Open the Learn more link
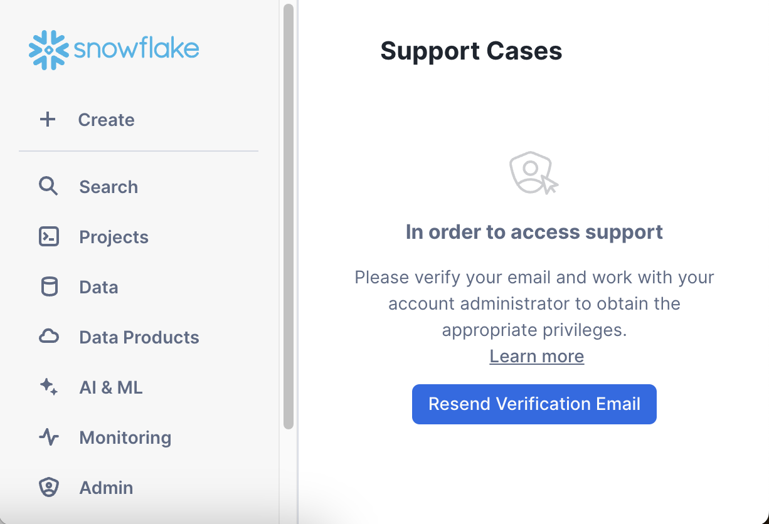This screenshot has width=769, height=524. pyautogui.click(x=536, y=356)
